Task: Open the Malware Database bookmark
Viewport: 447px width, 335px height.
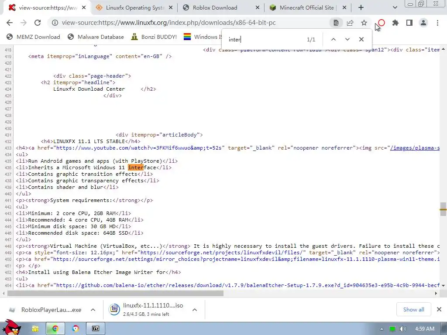Action: [96, 37]
